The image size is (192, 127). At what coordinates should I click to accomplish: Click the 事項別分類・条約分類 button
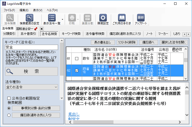36,108
